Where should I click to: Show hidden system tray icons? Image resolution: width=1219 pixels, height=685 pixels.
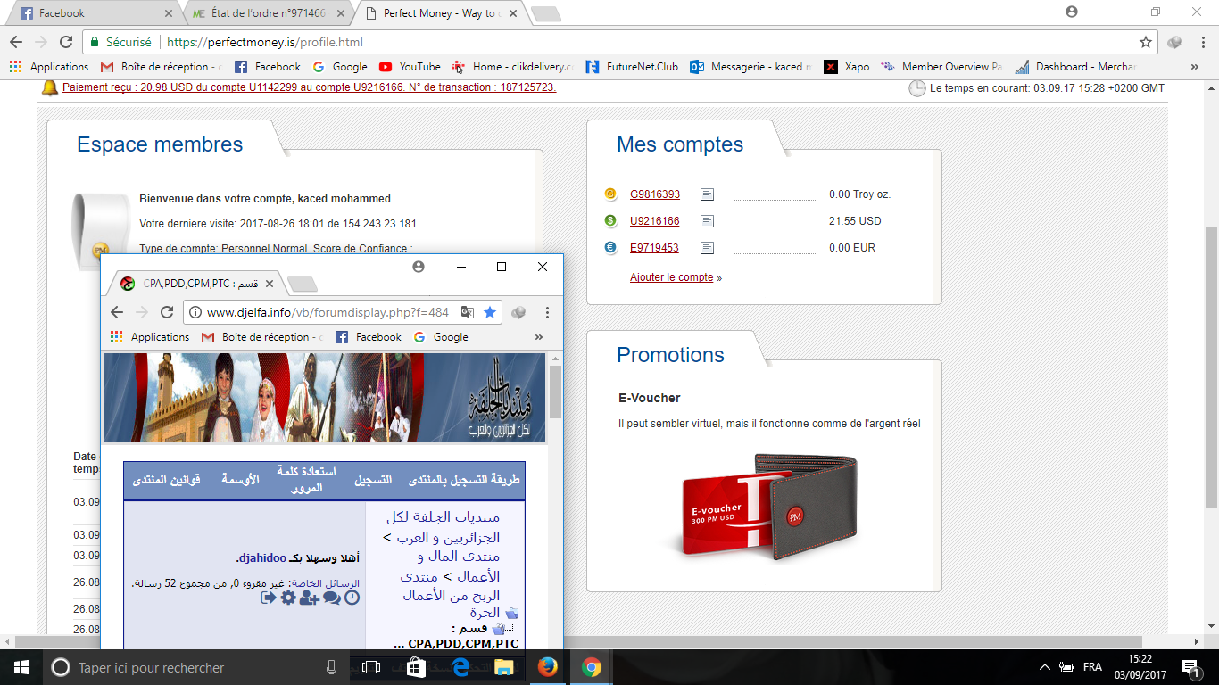click(1045, 667)
